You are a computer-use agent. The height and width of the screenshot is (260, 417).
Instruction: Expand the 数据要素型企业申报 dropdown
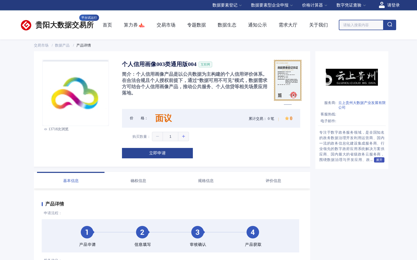click(x=272, y=5)
